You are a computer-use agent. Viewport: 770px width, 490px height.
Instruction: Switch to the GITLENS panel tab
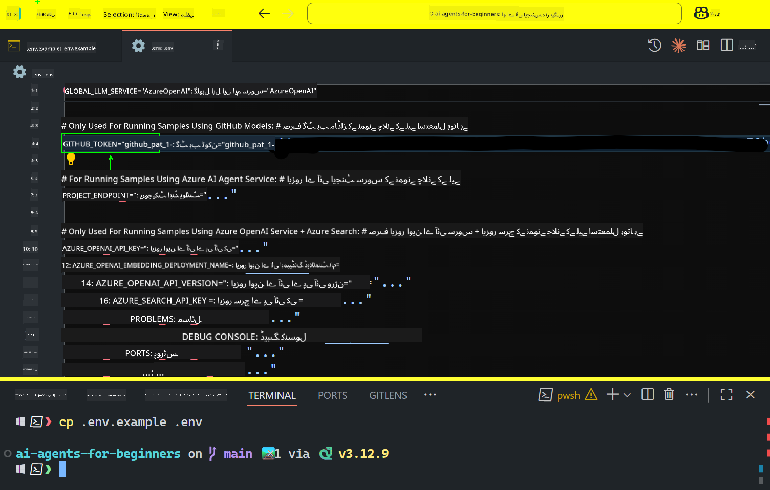pos(388,395)
